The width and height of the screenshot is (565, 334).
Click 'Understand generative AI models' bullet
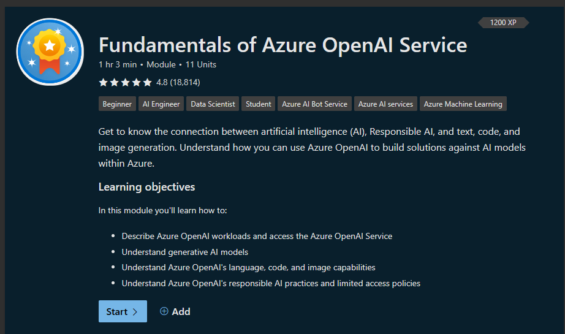click(185, 252)
